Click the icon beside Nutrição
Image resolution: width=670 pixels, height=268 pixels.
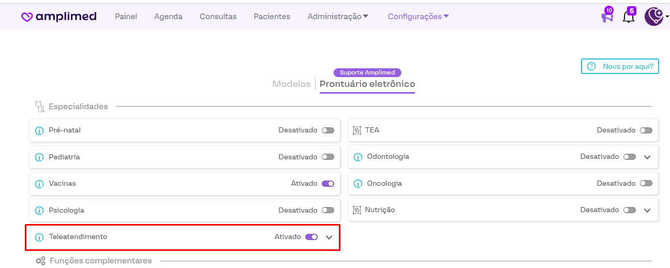pyautogui.click(x=357, y=210)
